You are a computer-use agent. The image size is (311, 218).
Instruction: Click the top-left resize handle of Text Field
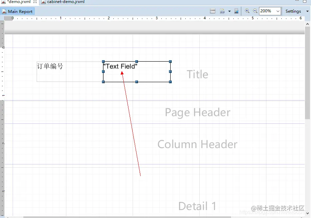click(103, 62)
